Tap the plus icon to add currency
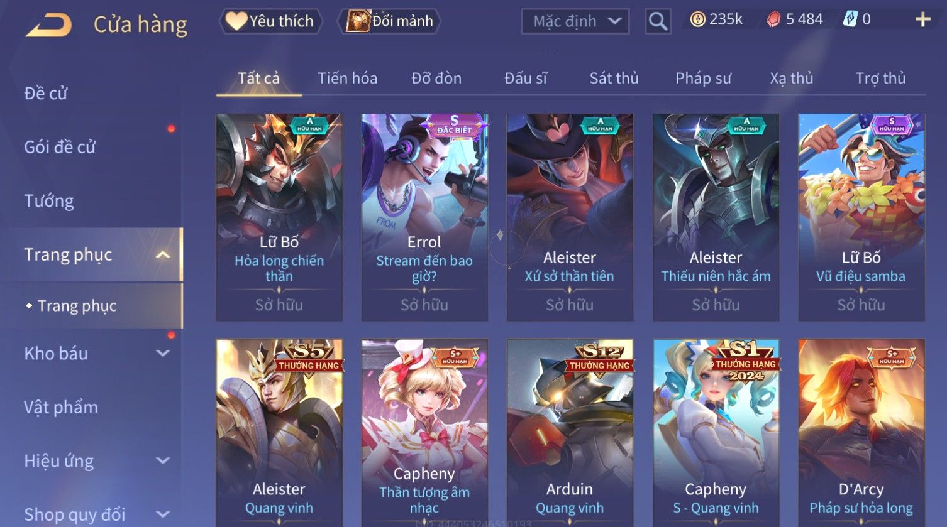This screenshot has height=527, width=947. (x=922, y=19)
